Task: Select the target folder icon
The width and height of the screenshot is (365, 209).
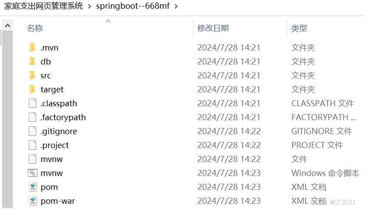Action: point(32,89)
